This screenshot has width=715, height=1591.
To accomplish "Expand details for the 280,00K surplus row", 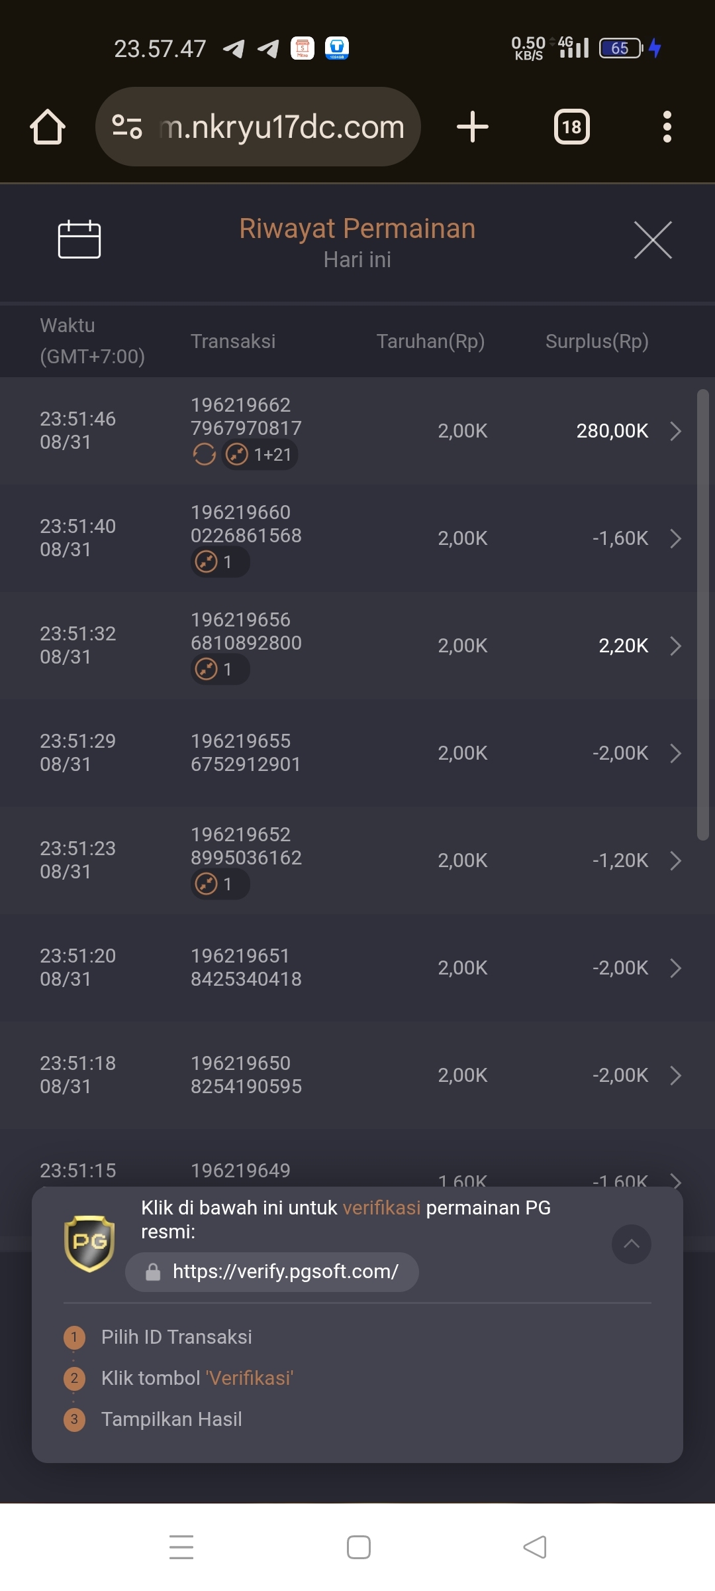I will click(x=675, y=431).
